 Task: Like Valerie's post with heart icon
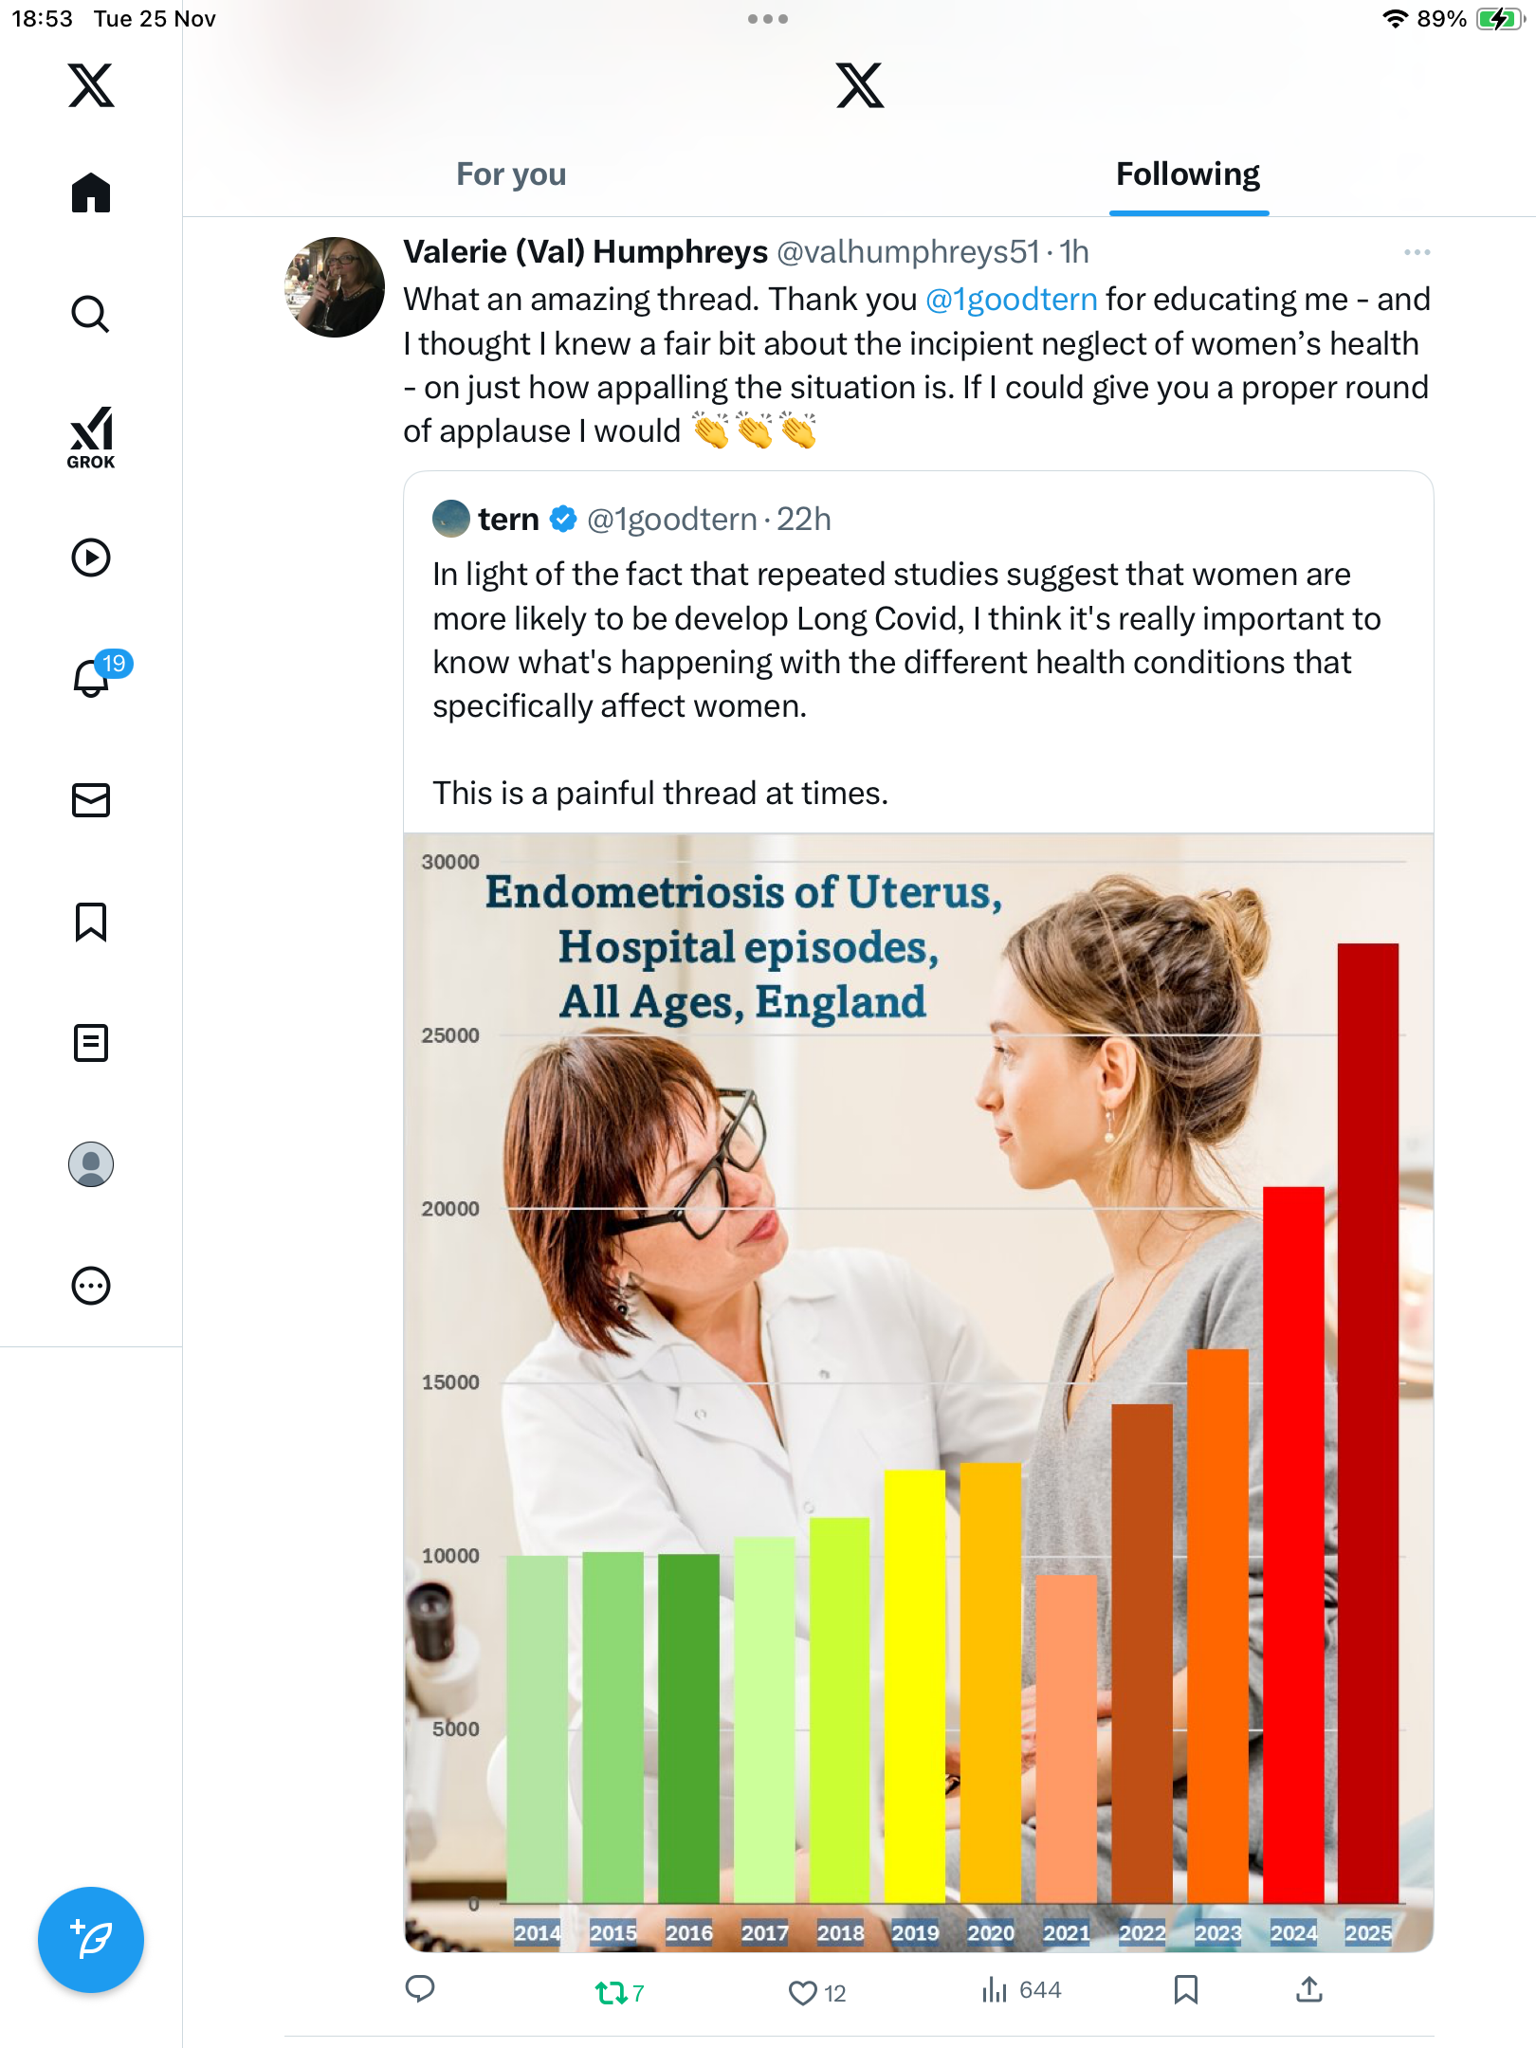click(803, 1993)
